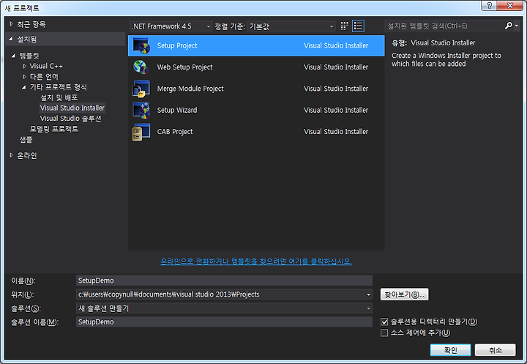Toggle solution directory creation checkbox

pyautogui.click(x=384, y=322)
